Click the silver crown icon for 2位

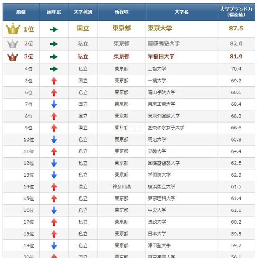click(x=13, y=44)
